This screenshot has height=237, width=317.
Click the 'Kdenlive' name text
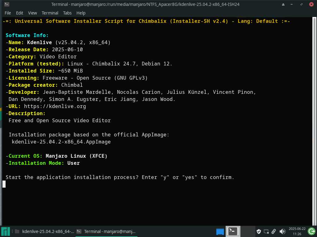click(39, 42)
